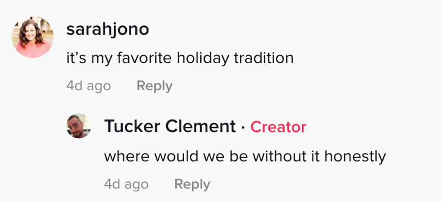Viewport: 442px width, 201px height.
Task: Select the comment "it's my favorite holiday tradition"
Action: tap(180, 58)
